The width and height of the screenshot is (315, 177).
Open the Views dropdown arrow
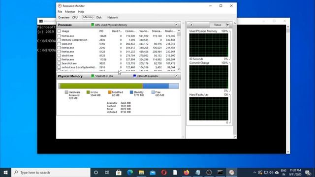(227, 25)
